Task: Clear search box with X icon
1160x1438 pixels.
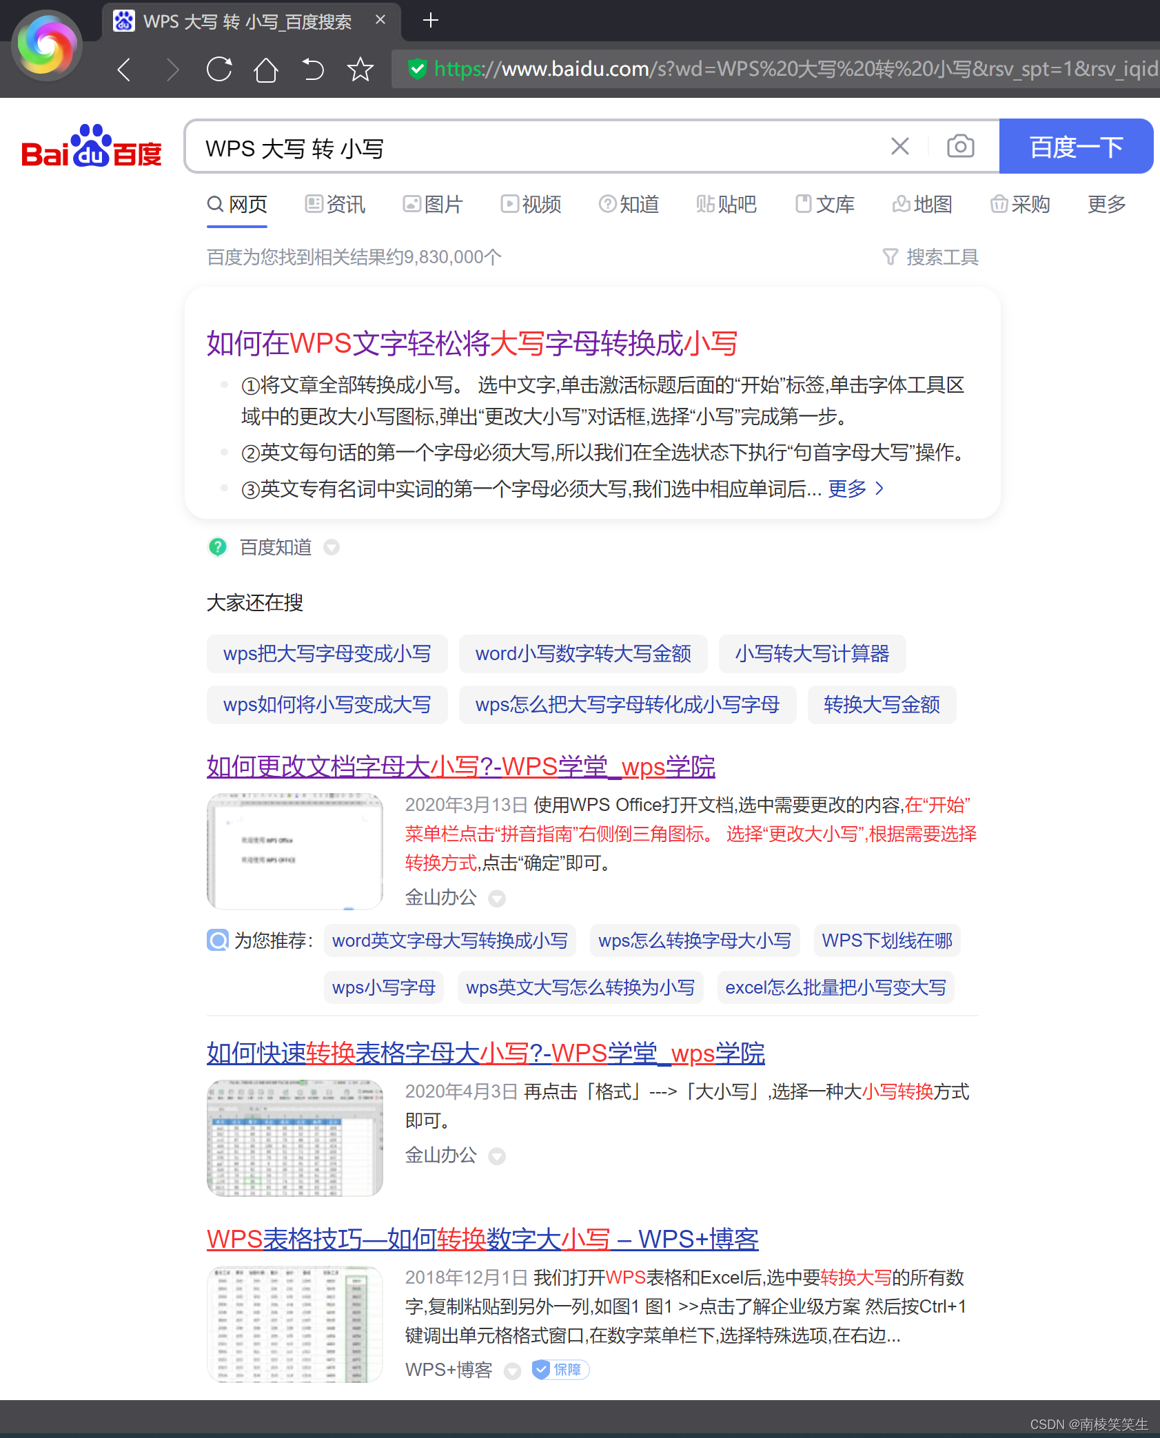Action: pos(899,146)
